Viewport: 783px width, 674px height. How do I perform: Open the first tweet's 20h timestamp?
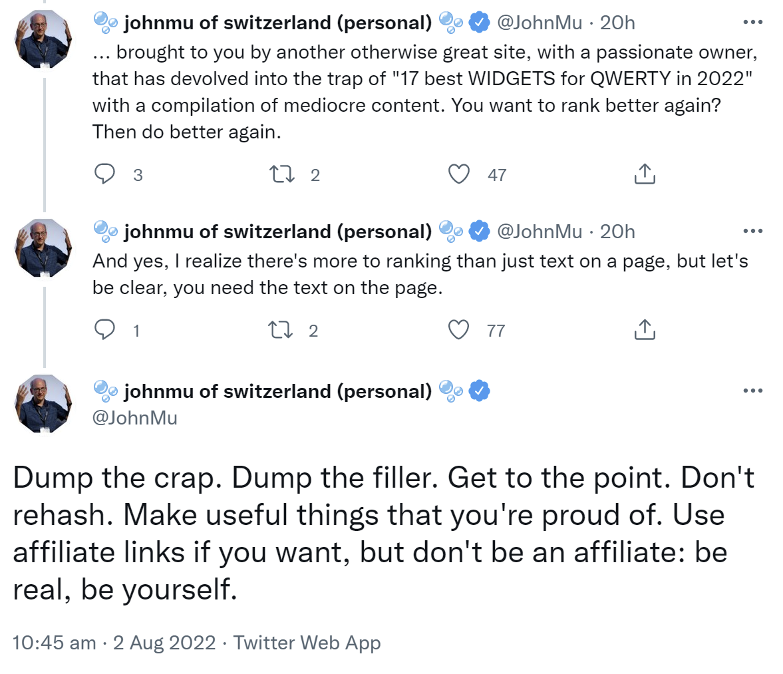(x=617, y=23)
